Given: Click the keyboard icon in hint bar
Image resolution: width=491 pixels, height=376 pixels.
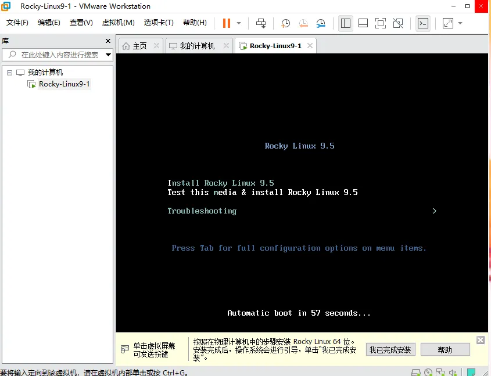Looking at the screenshot, I should click(124, 349).
